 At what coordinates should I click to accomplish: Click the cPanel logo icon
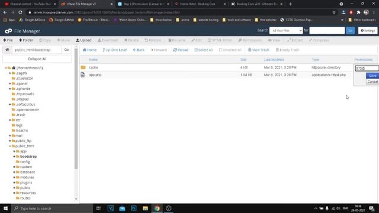coord(8,31)
